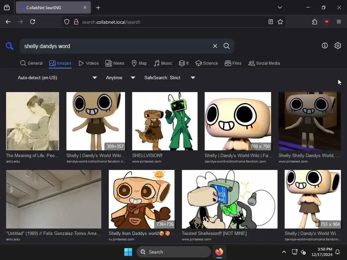Image resolution: width=347 pixels, height=260 pixels.
Task: Select the Images tab
Action: [60, 63]
